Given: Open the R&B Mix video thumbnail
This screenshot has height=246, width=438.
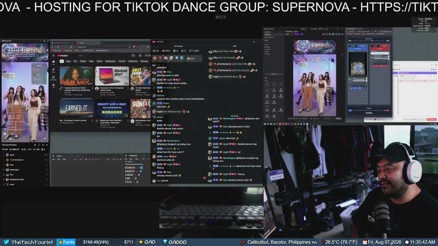Looking at the screenshot, I should point(76,76).
